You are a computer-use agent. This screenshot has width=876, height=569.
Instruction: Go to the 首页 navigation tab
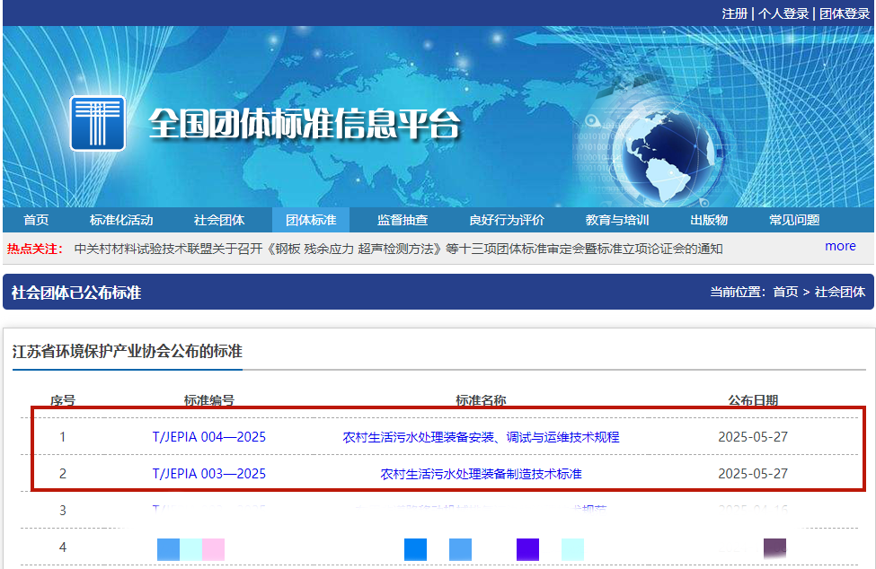coord(36,220)
